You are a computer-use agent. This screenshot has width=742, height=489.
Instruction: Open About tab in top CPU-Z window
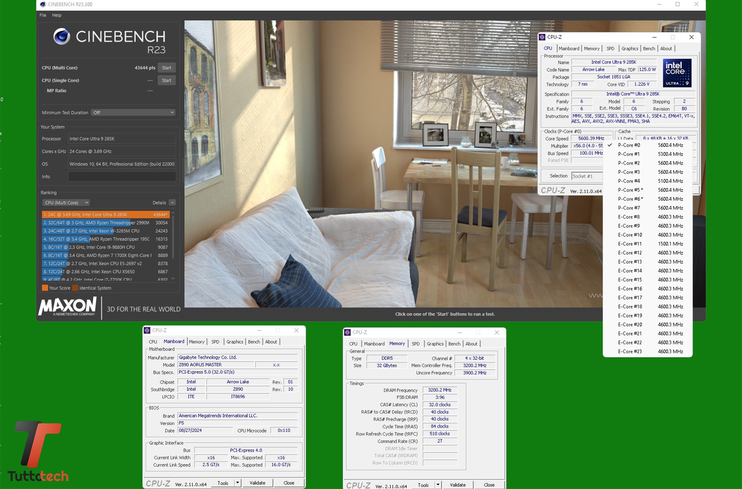tap(666, 48)
